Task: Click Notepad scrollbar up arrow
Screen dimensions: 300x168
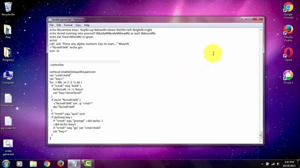Action: point(261,30)
